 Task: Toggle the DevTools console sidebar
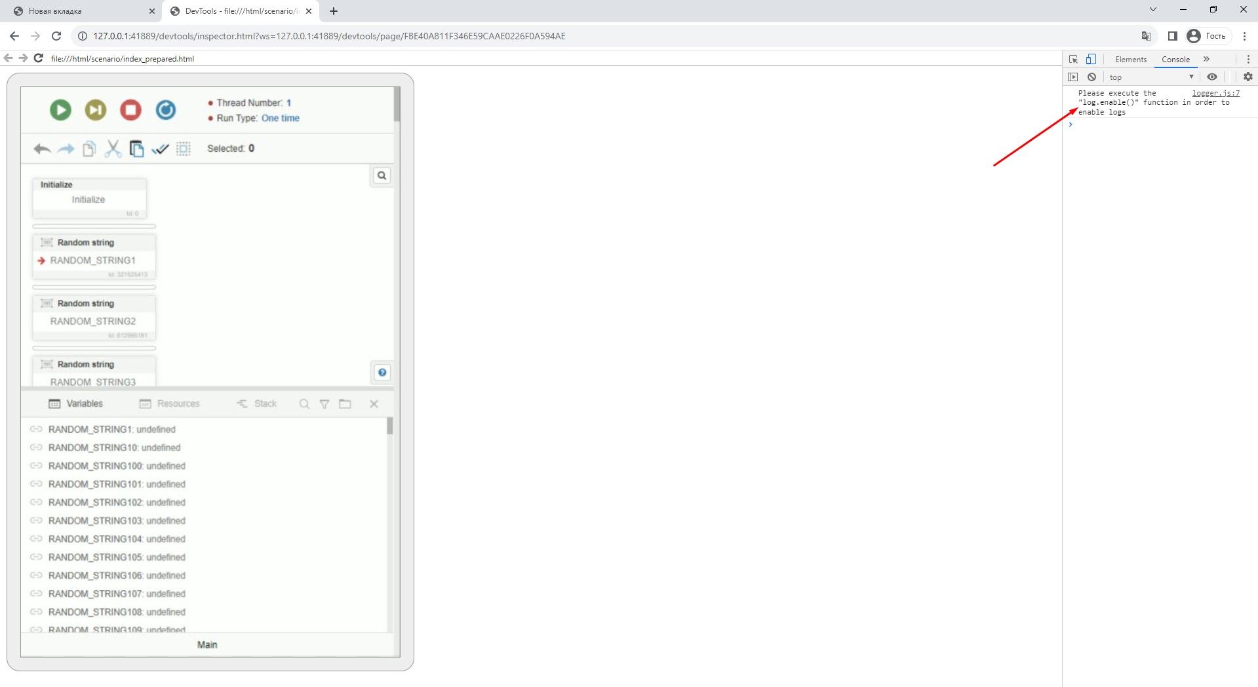[1072, 77]
